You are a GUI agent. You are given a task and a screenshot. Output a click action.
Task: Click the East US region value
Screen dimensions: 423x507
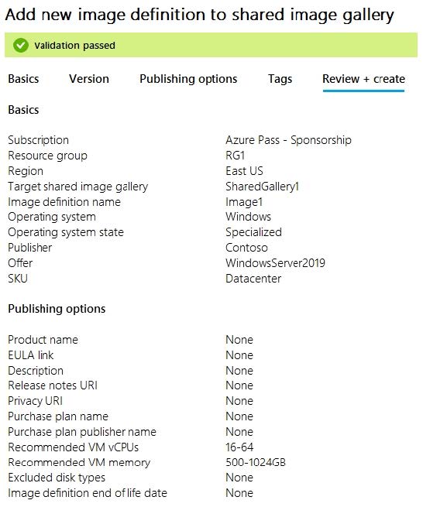coord(244,171)
